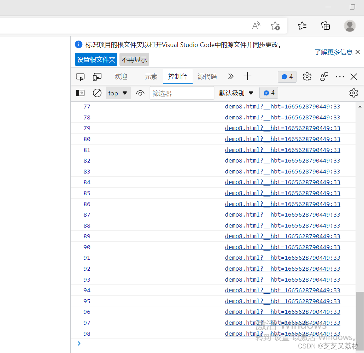Clear the console with the ban icon
Viewport: 364px width, 353px height.
[x=97, y=93]
